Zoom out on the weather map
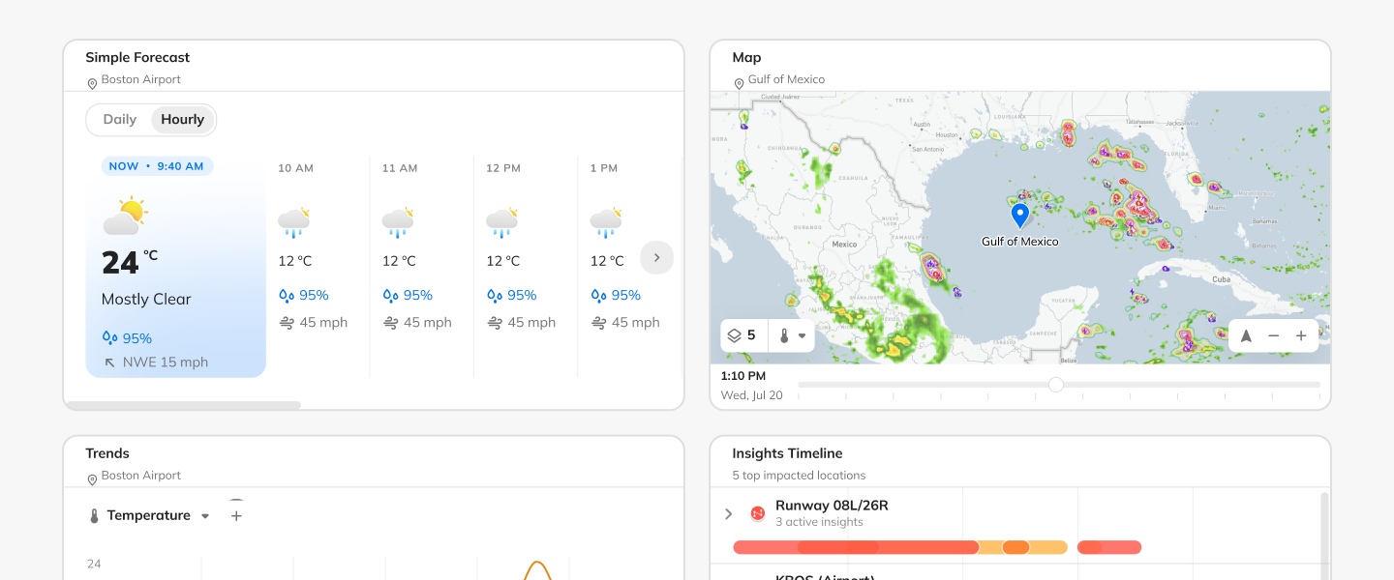 click(x=1273, y=335)
